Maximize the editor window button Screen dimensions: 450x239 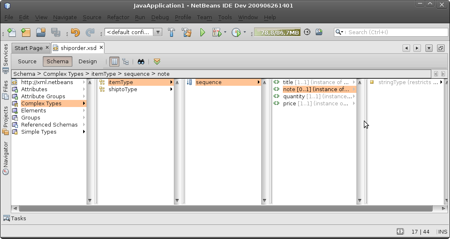point(440,48)
